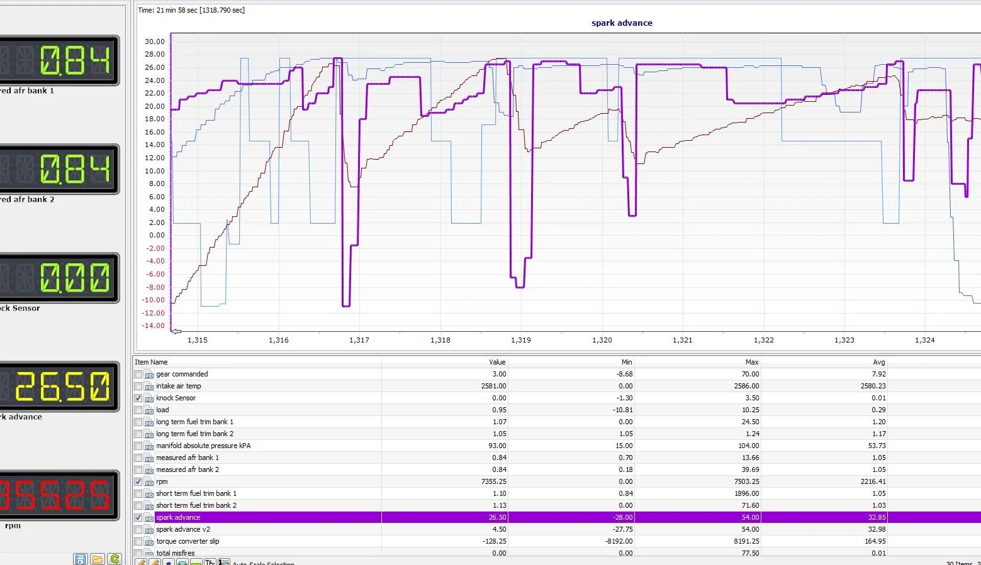Click the blue hash symbol toolbar icon
This screenshot has height=565, width=981.
pos(169,562)
